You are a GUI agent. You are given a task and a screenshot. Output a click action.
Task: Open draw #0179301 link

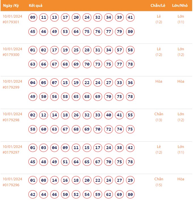click(11, 22)
